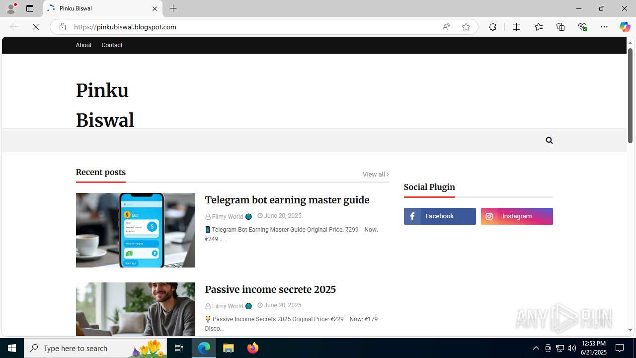Viewport: 636px width, 358px height.
Task: Close the Pinku Biswal tab
Action: (155, 8)
